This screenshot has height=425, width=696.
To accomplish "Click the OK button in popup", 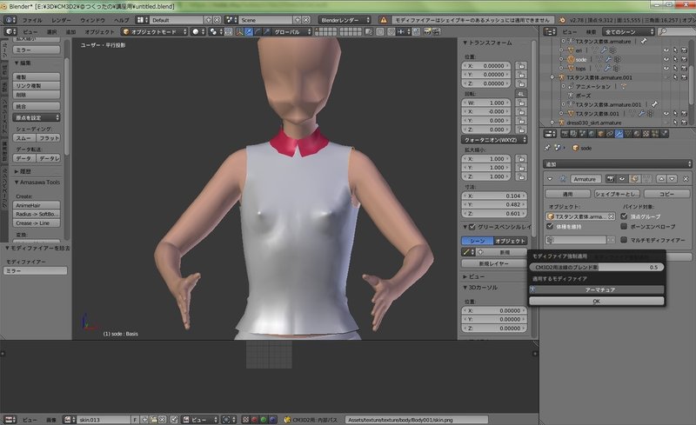I will pyautogui.click(x=596, y=301).
